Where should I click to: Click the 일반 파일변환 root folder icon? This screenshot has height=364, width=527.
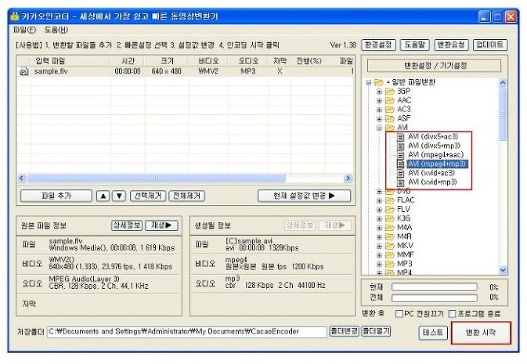pos(379,82)
